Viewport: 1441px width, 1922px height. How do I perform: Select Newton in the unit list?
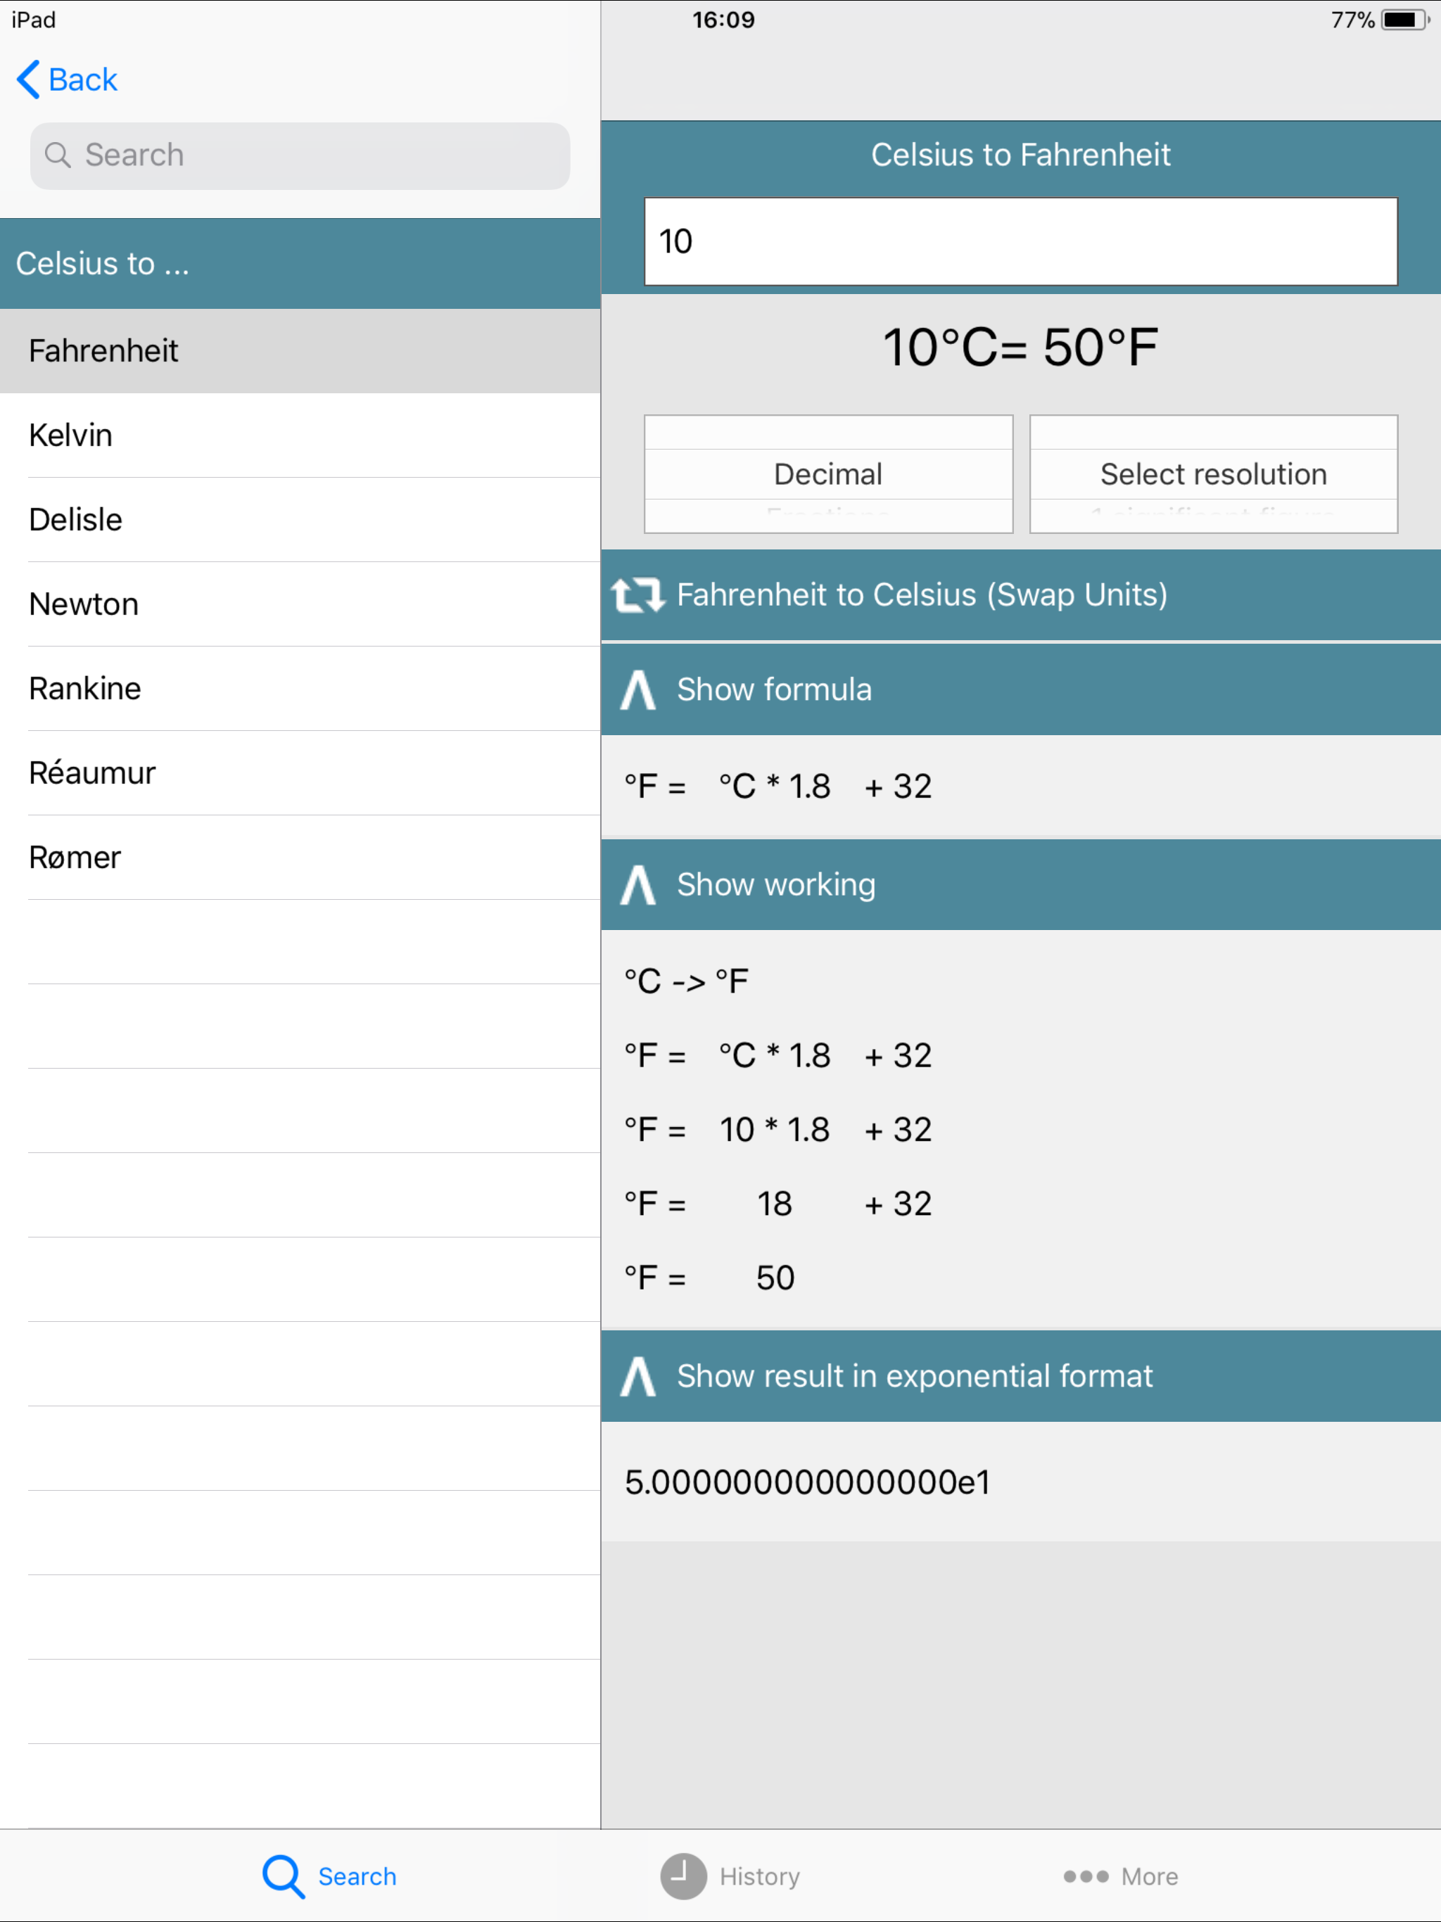84,604
